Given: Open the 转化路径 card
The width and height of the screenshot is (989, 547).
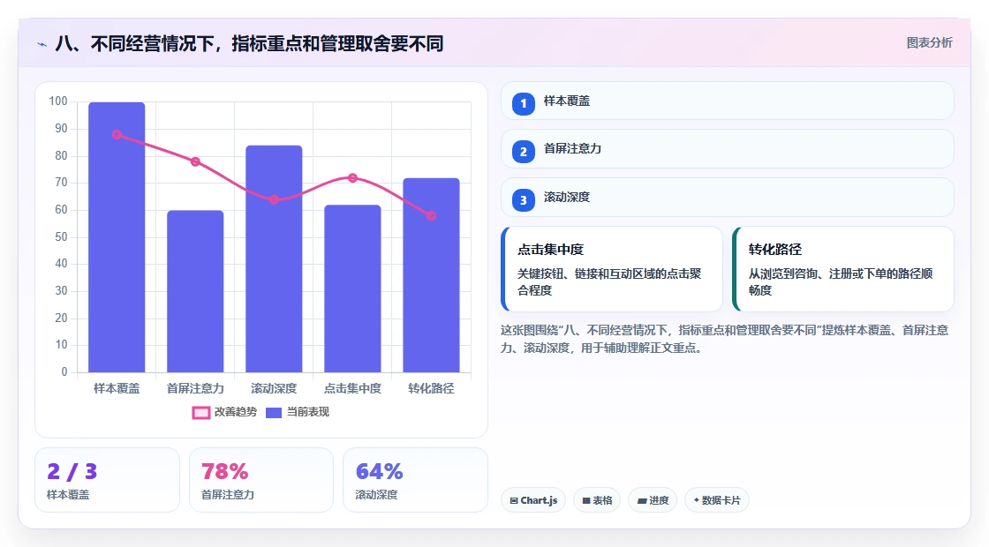Looking at the screenshot, I should [x=843, y=269].
